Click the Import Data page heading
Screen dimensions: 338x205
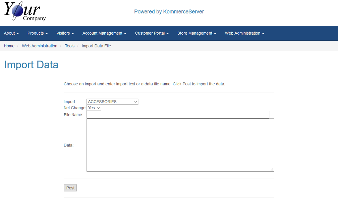31,65
